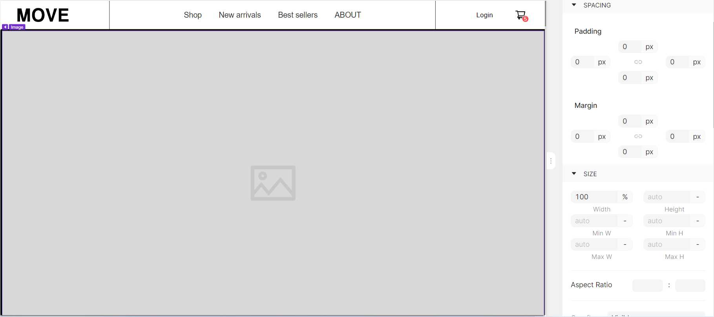Click the margin right value field
714x317 pixels.
click(677, 137)
